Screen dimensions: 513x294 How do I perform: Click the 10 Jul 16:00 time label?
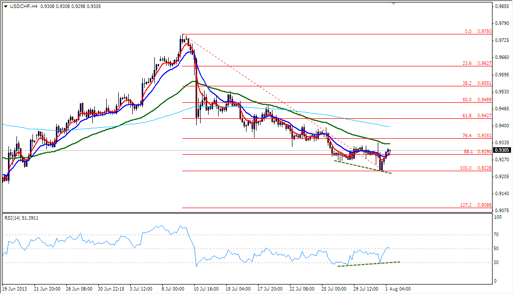click(x=206, y=289)
